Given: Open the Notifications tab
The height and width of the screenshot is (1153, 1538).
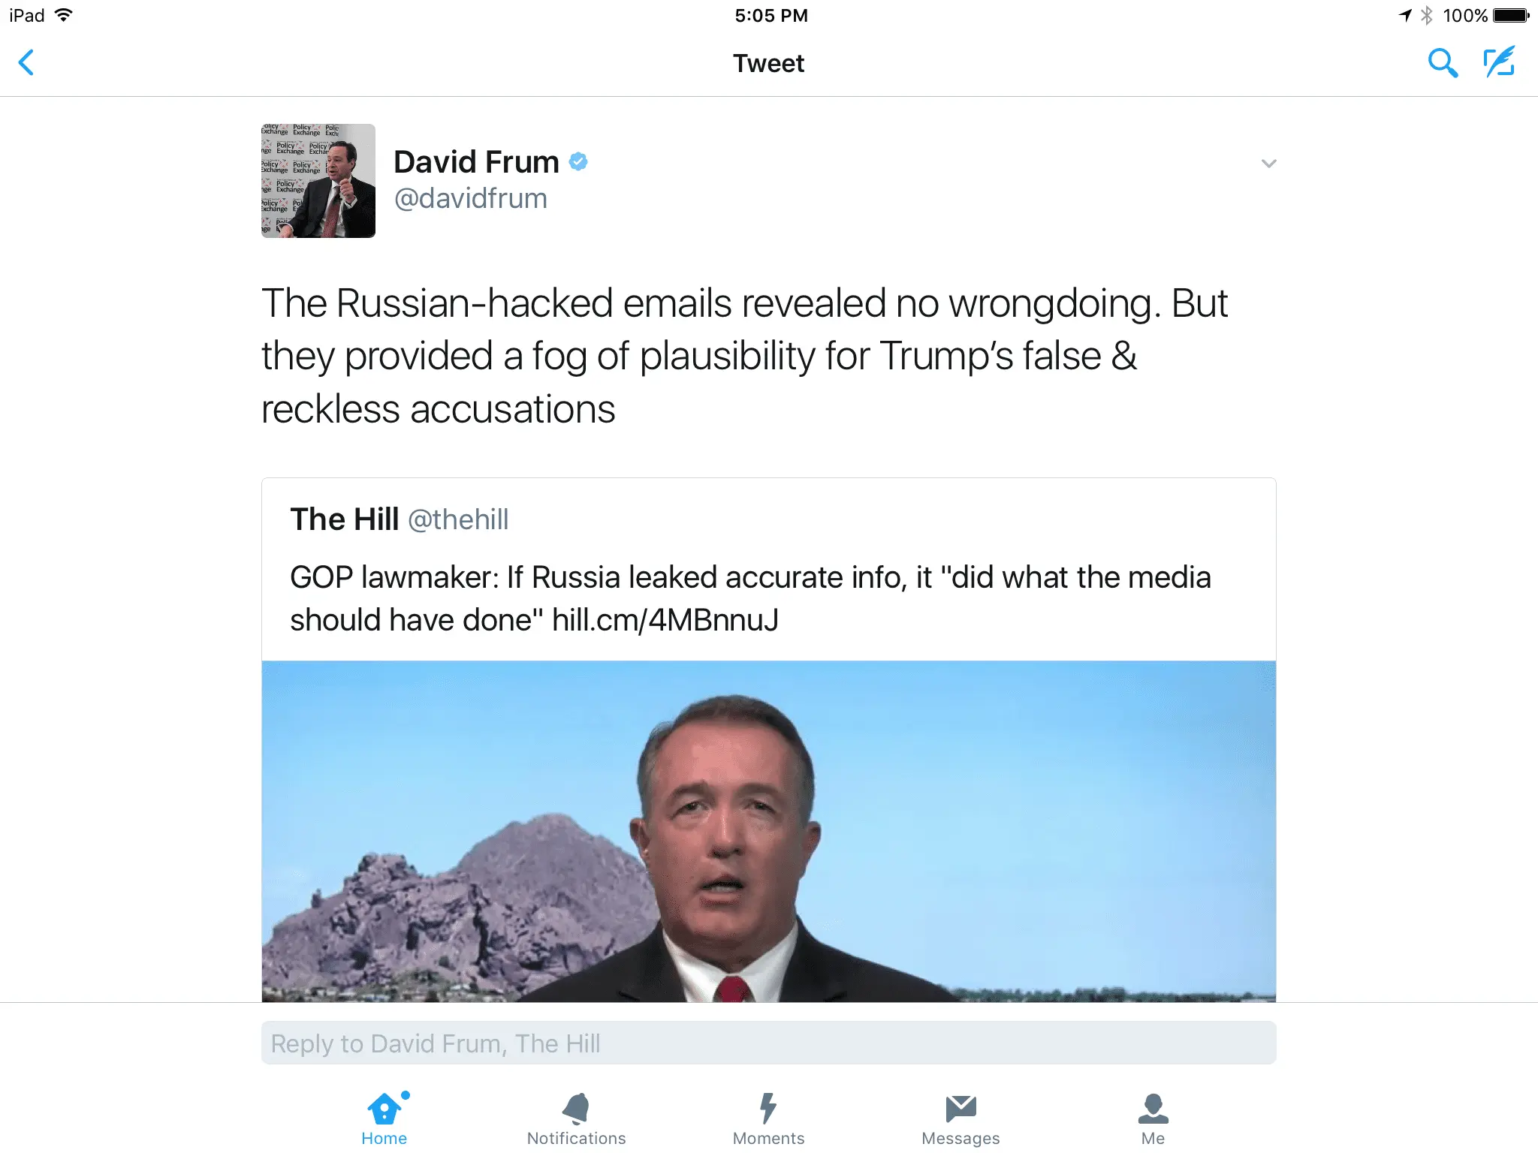Looking at the screenshot, I should [576, 1118].
